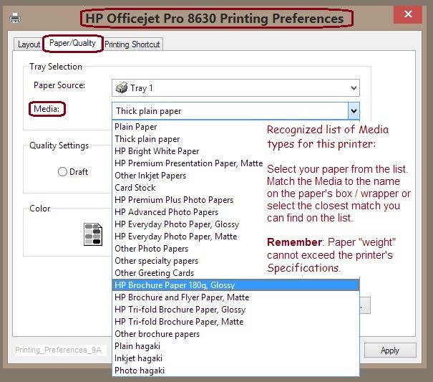433x382 pixels.
Task: Switch to the Paper/Quality tab
Action: coord(72,43)
